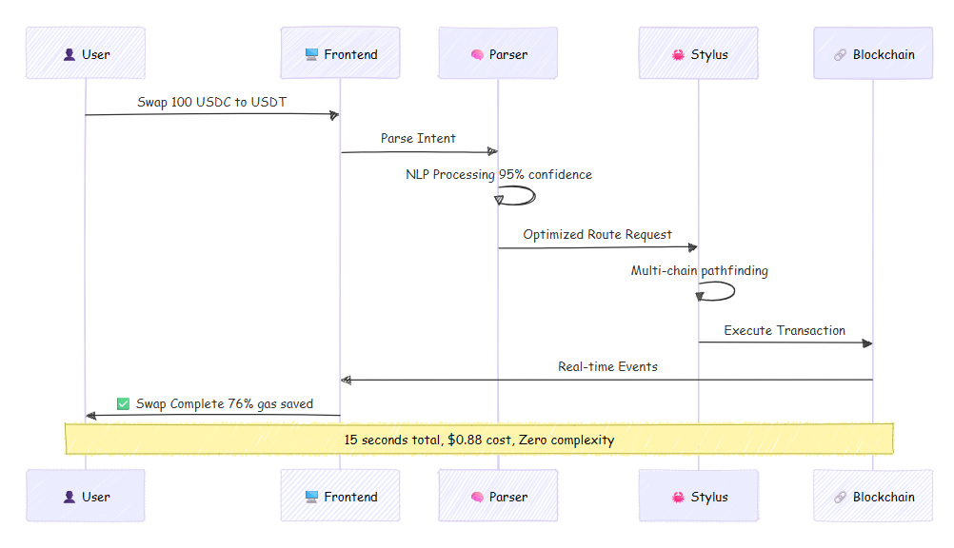
Task: Click the crab icon in bottom Stylus box
Action: [678, 497]
